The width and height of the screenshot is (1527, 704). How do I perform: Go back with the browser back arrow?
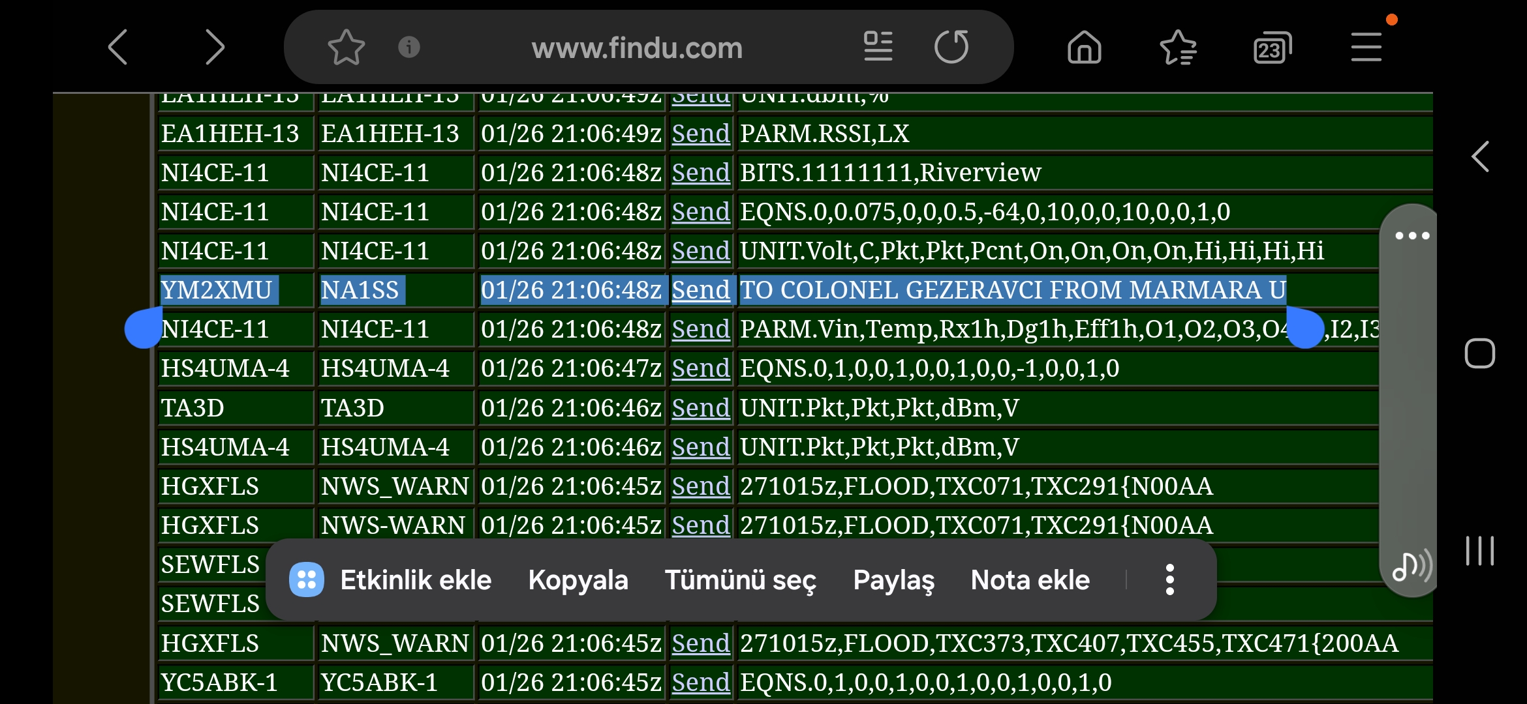click(117, 48)
